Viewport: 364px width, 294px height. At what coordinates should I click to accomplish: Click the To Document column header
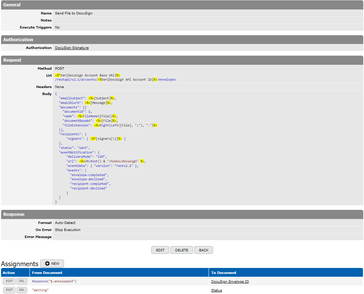click(x=224, y=273)
